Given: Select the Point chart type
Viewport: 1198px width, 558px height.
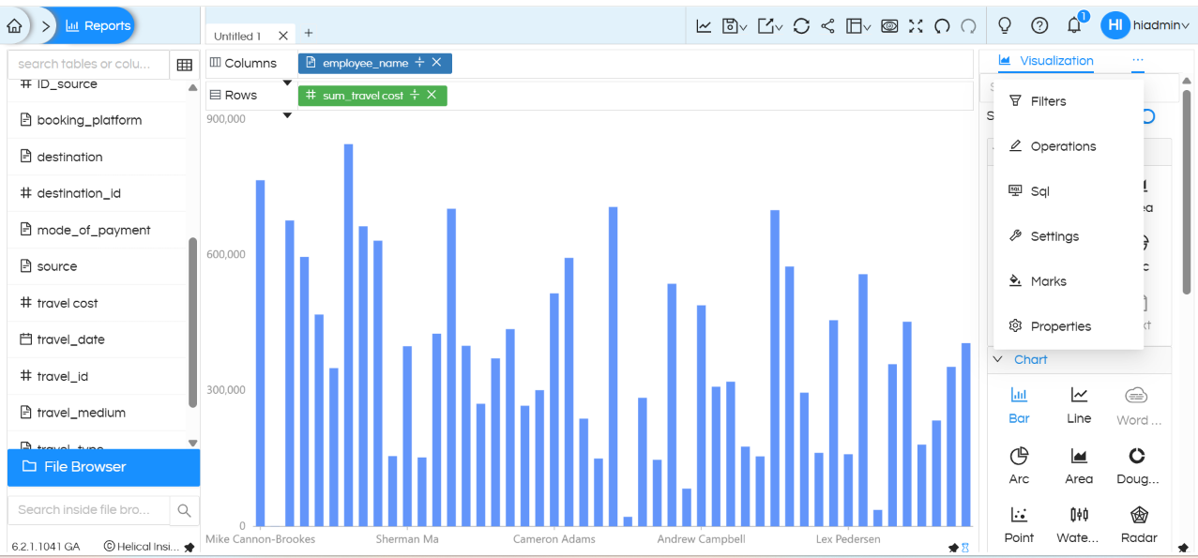Looking at the screenshot, I should pyautogui.click(x=1019, y=525).
